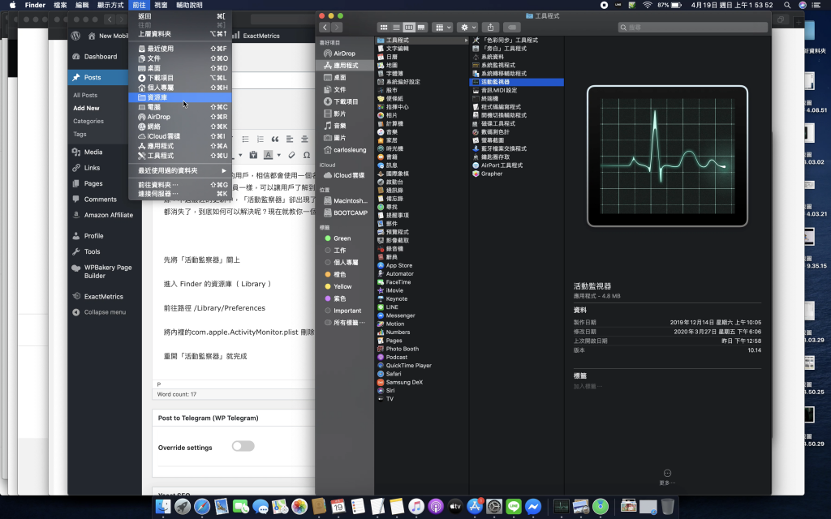Choose 連接伺服器… from the menu
The width and height of the screenshot is (831, 519).
179,194
